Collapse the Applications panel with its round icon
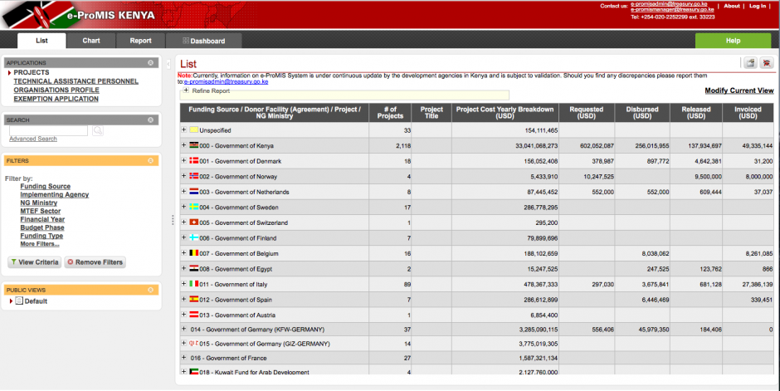Image resolution: width=780 pixels, height=391 pixels. pyautogui.click(x=151, y=63)
